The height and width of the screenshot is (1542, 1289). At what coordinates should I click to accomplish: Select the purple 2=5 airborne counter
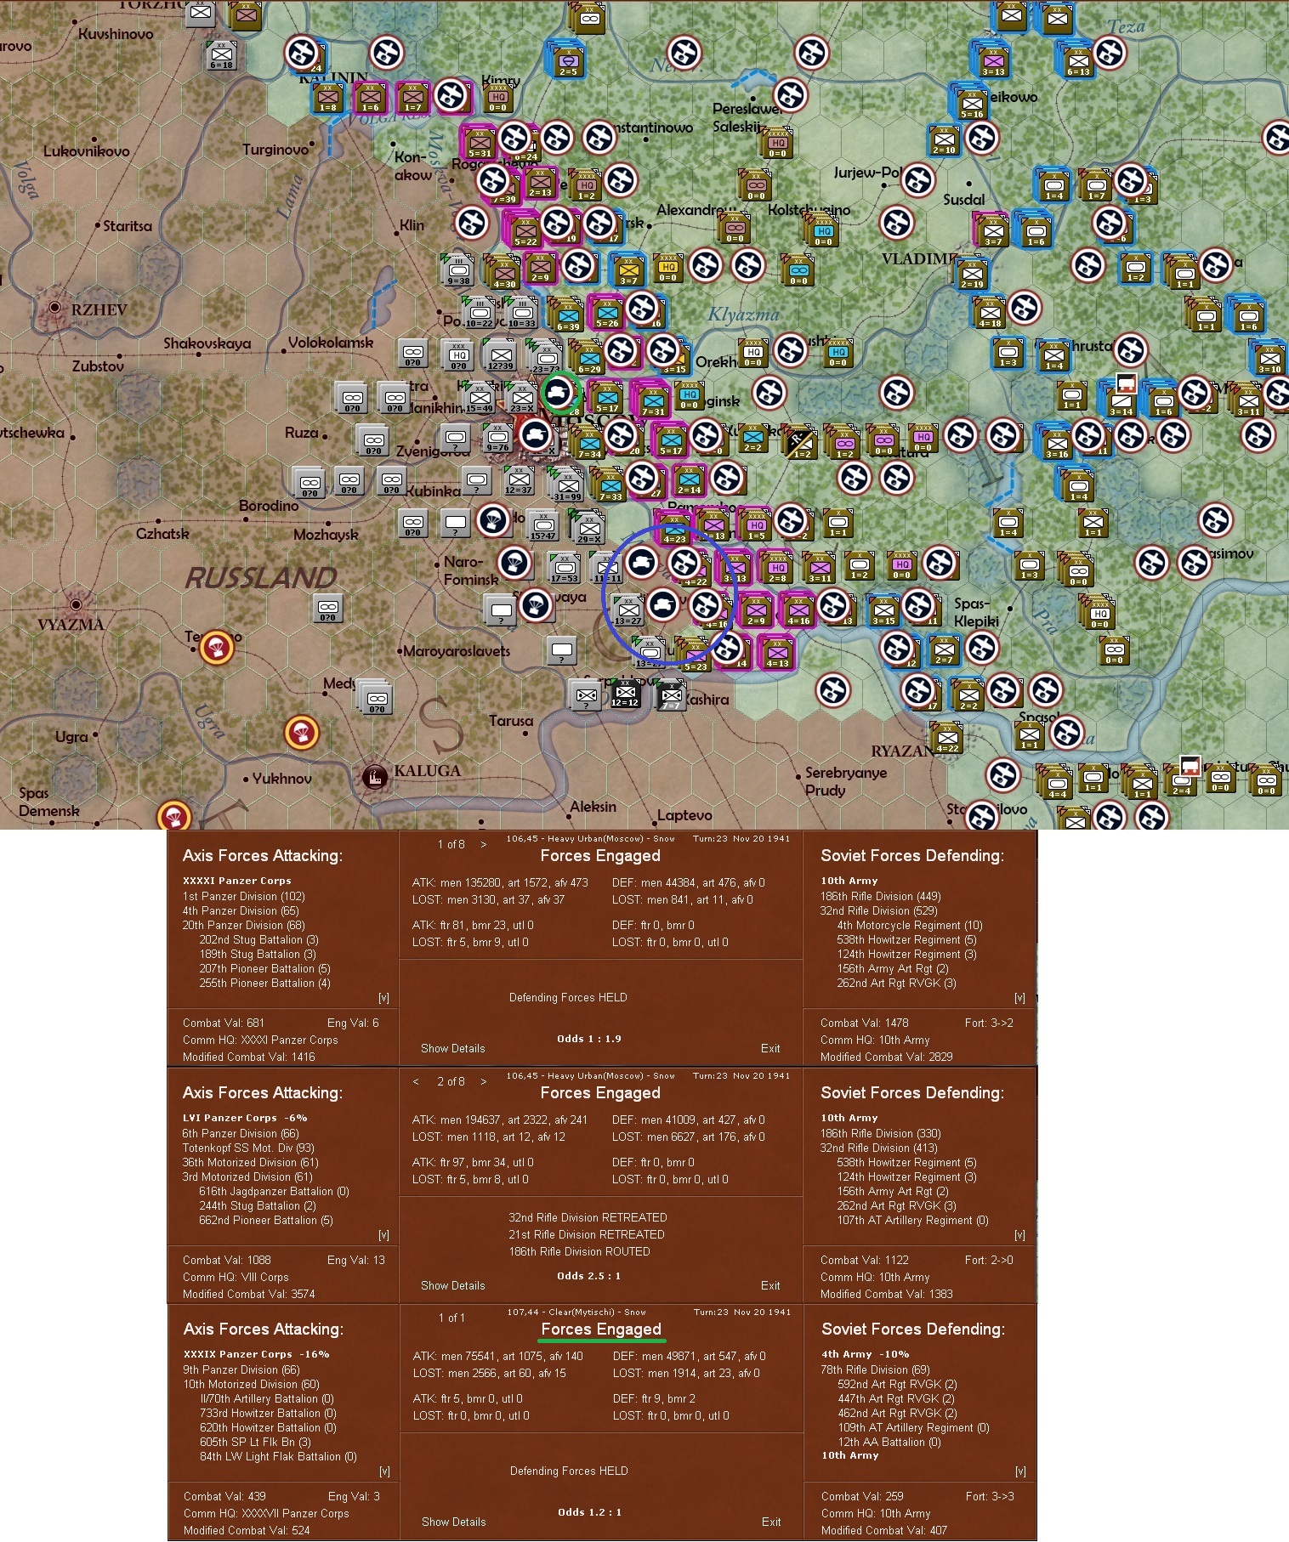568,61
